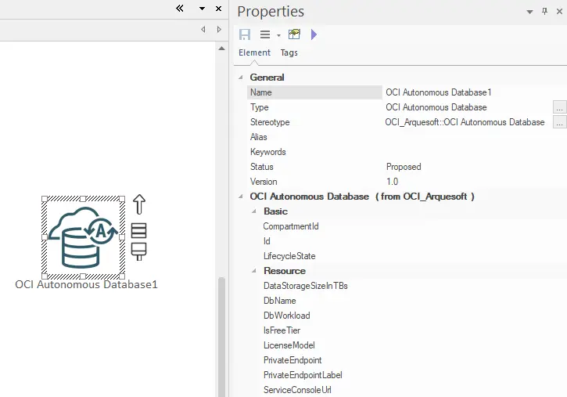
Task: Switch to the Tags tab
Action: pos(289,52)
